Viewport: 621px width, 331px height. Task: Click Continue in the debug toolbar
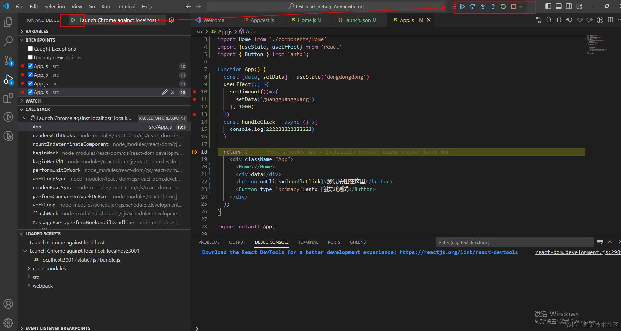pyautogui.click(x=462, y=6)
